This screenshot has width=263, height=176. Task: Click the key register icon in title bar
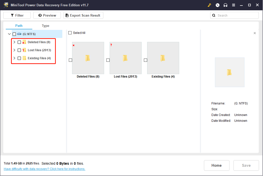[209, 5]
